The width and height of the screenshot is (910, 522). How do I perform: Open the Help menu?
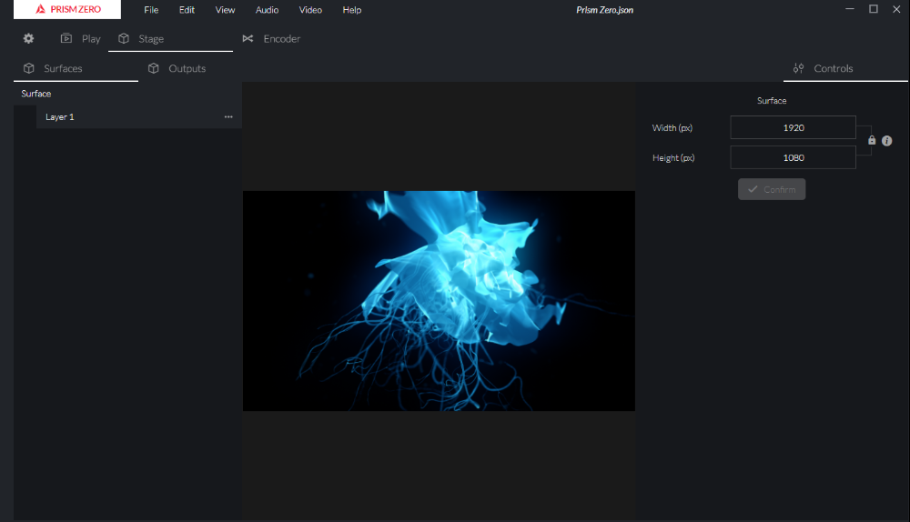[351, 10]
